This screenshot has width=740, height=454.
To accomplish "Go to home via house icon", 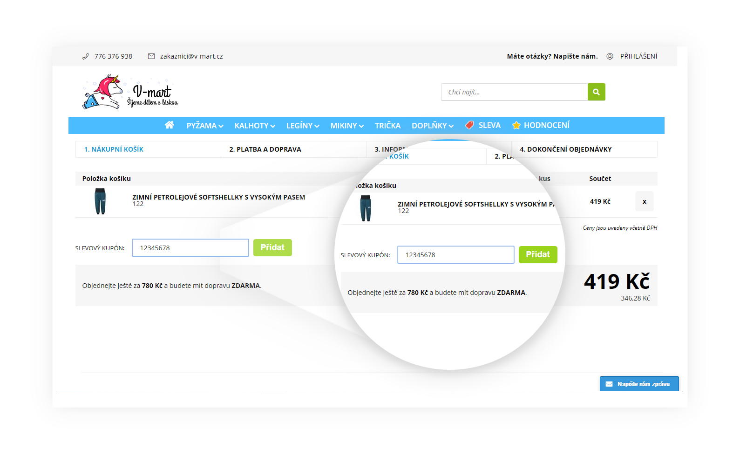I will (170, 125).
